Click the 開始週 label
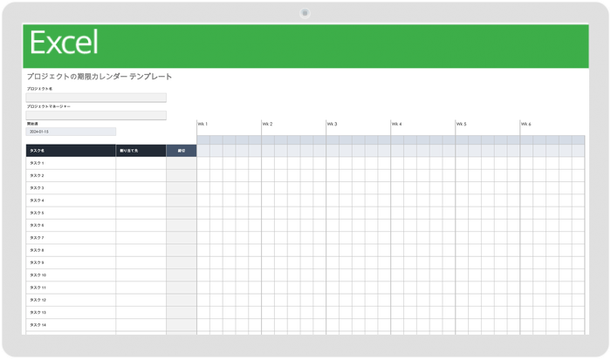This screenshot has width=611, height=359. click(32, 124)
